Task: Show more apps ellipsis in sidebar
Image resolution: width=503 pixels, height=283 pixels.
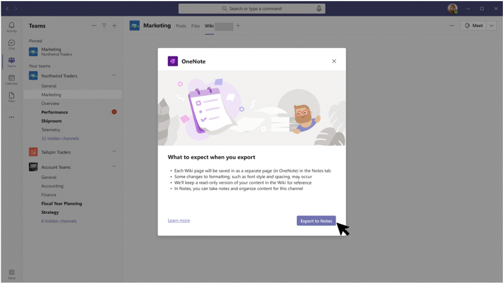Action: pos(12,117)
